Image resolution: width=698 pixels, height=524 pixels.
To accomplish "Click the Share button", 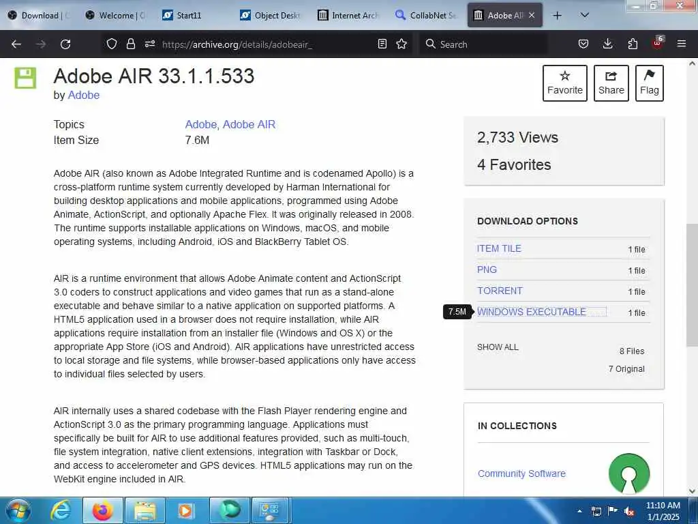I will pos(611,83).
